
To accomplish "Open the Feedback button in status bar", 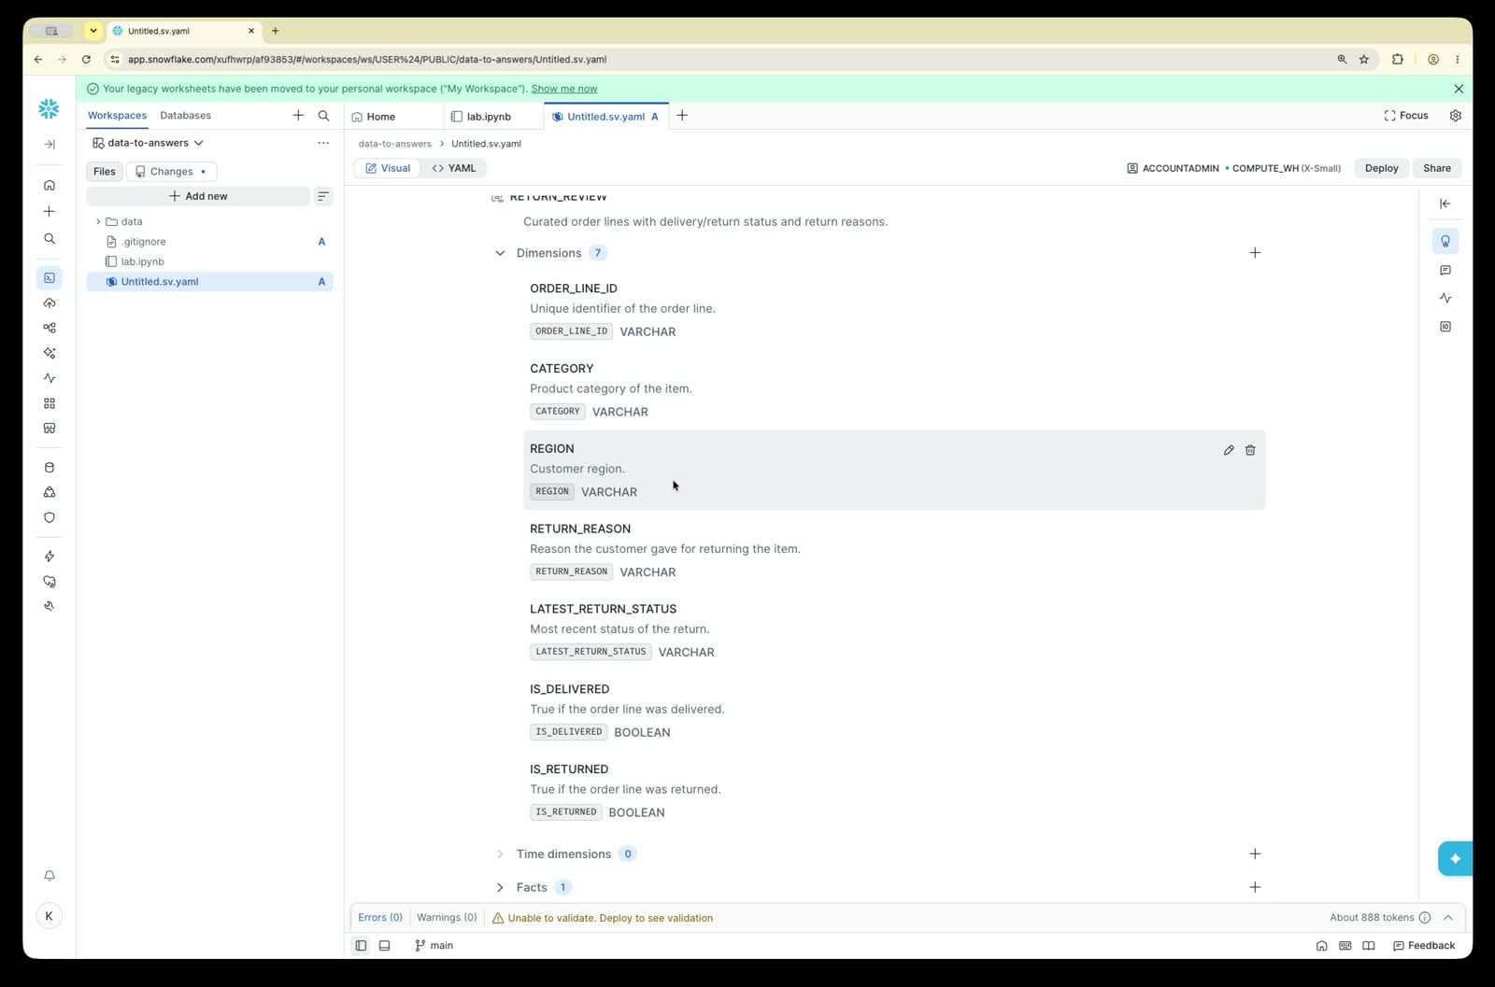I will tap(1424, 945).
